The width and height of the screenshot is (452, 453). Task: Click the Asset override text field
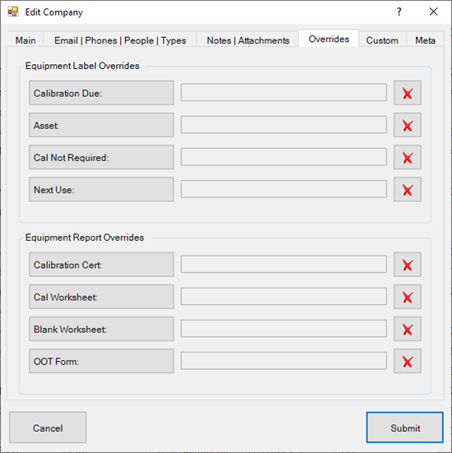(284, 125)
